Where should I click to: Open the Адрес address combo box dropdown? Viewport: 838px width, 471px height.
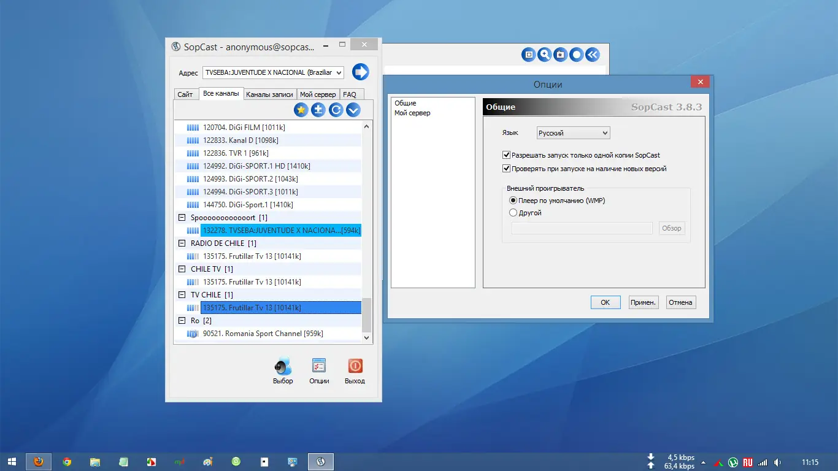coord(338,72)
